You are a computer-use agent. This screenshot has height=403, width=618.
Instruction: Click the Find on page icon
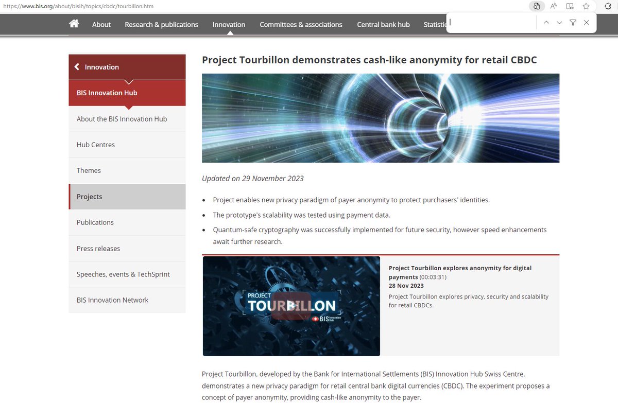537,6
